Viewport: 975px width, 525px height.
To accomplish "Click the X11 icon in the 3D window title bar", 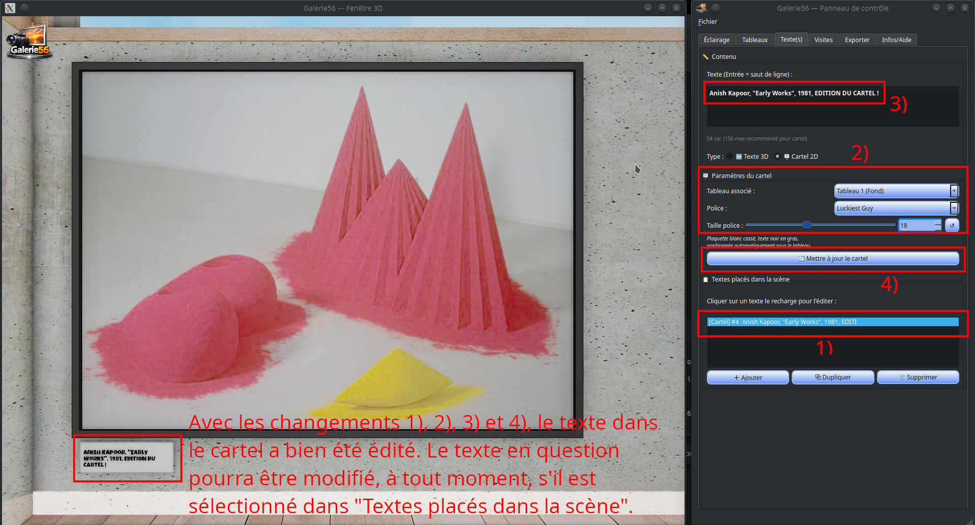I will click(10, 8).
